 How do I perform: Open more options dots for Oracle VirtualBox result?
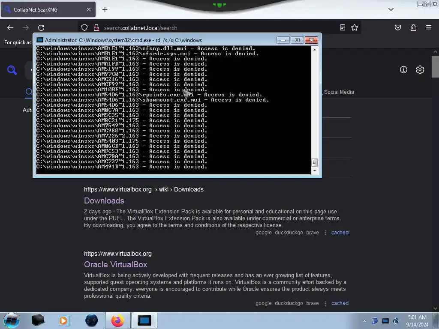point(325,304)
